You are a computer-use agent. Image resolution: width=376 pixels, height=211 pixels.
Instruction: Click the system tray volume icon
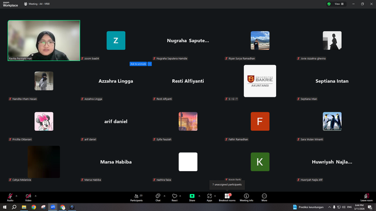[344, 207]
